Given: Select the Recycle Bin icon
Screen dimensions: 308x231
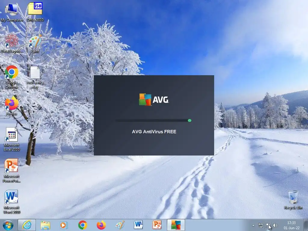Looking at the screenshot, I should (293, 200).
